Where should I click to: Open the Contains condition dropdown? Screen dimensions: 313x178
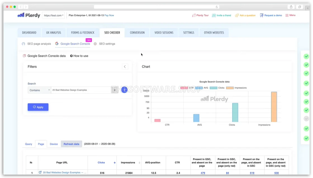click(39, 90)
